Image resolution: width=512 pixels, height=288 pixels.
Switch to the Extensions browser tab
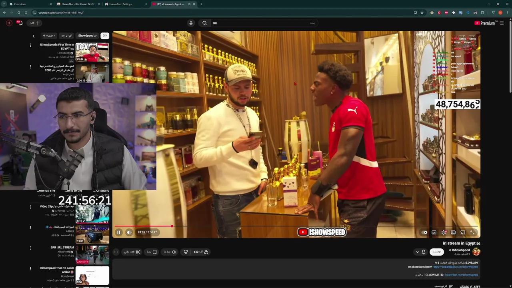coord(30,4)
